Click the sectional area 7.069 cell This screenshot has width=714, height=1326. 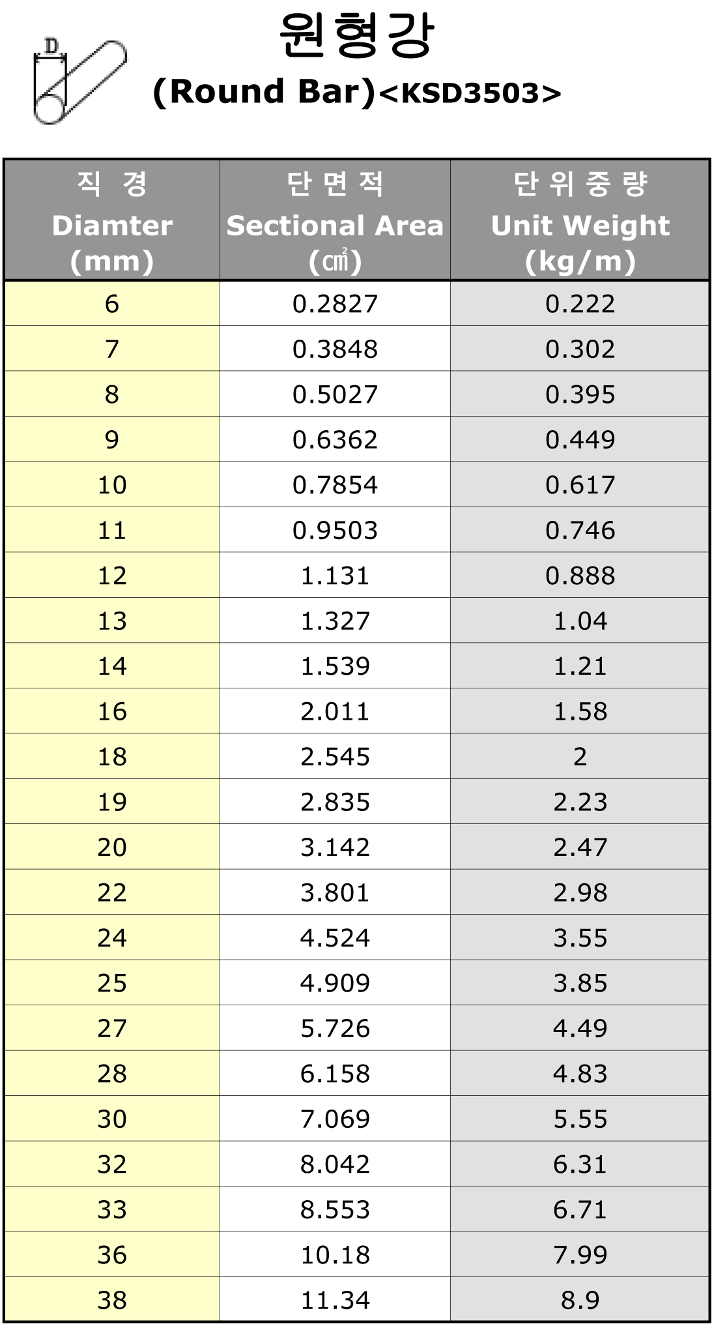335,1119
